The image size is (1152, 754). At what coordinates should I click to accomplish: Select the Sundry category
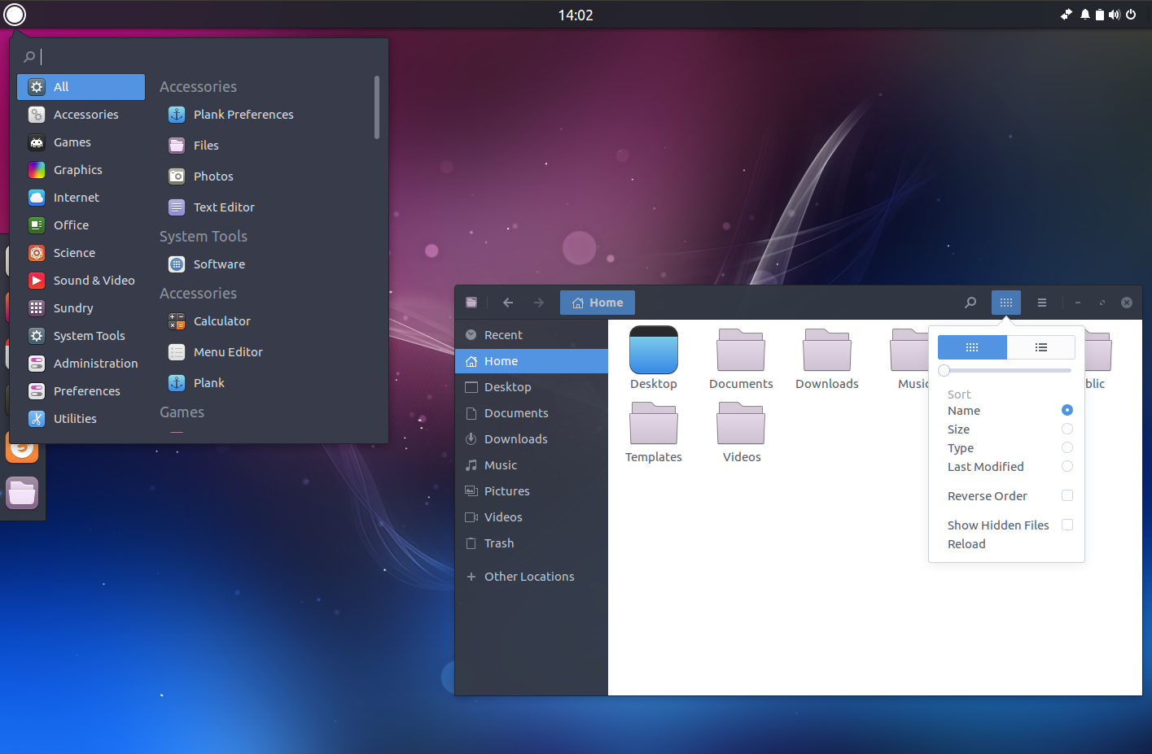coord(81,308)
